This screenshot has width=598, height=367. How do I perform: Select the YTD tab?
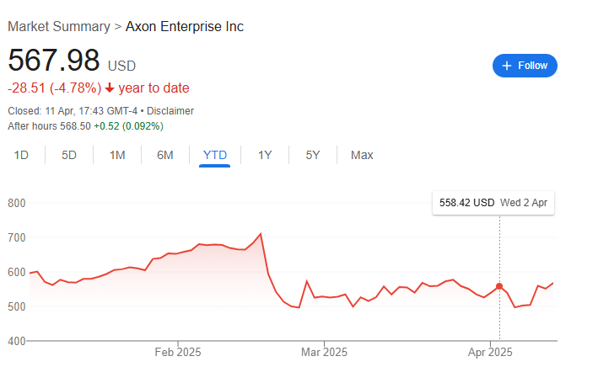215,155
